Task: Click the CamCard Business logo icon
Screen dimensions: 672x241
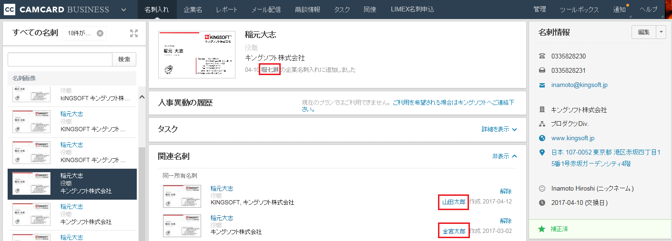Action: [9, 10]
